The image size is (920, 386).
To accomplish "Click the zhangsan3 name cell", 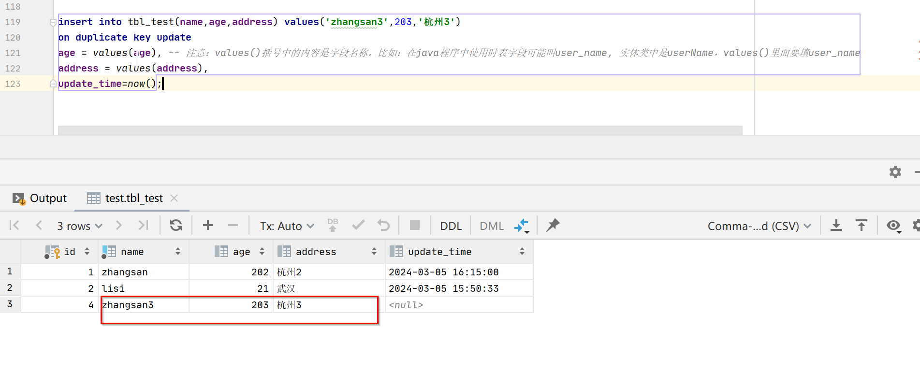I will point(144,305).
